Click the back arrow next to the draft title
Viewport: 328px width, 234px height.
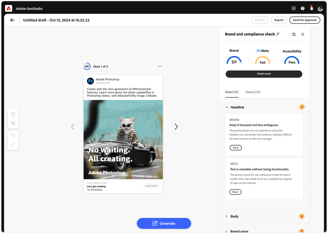12,20
